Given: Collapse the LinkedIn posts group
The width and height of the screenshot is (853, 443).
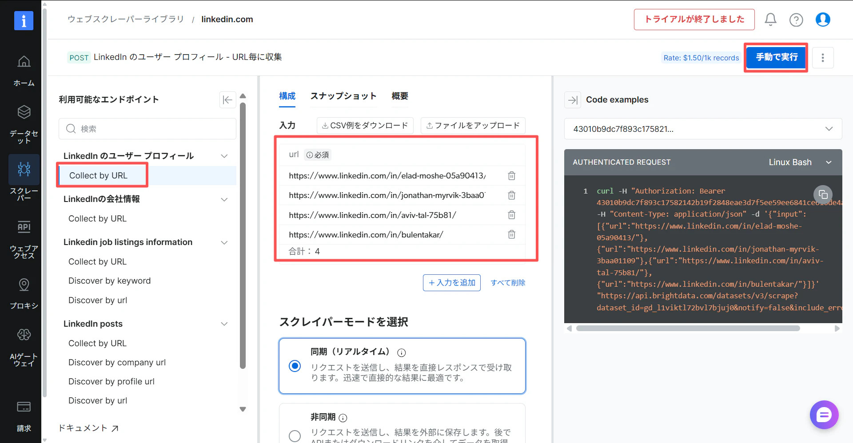Looking at the screenshot, I should pos(224,324).
